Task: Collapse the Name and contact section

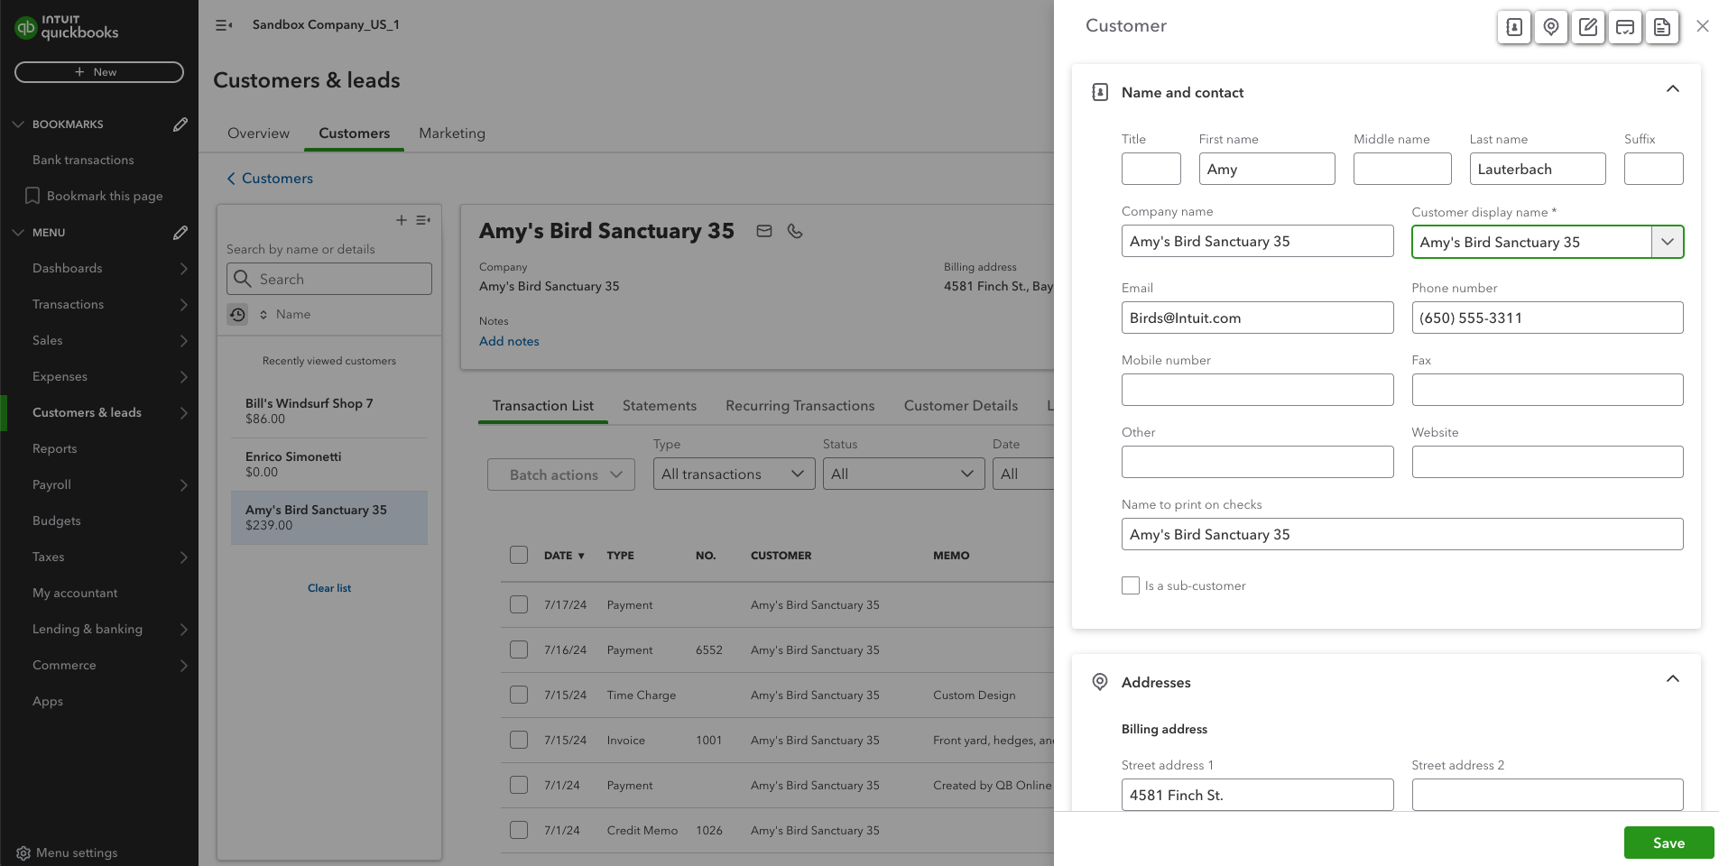Action: (1672, 89)
